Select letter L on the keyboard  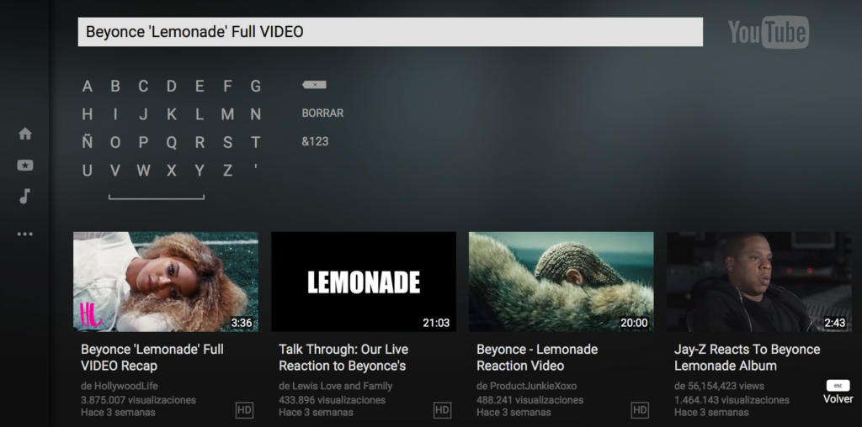point(200,114)
